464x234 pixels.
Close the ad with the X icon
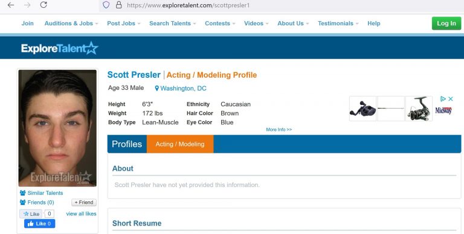click(450, 99)
